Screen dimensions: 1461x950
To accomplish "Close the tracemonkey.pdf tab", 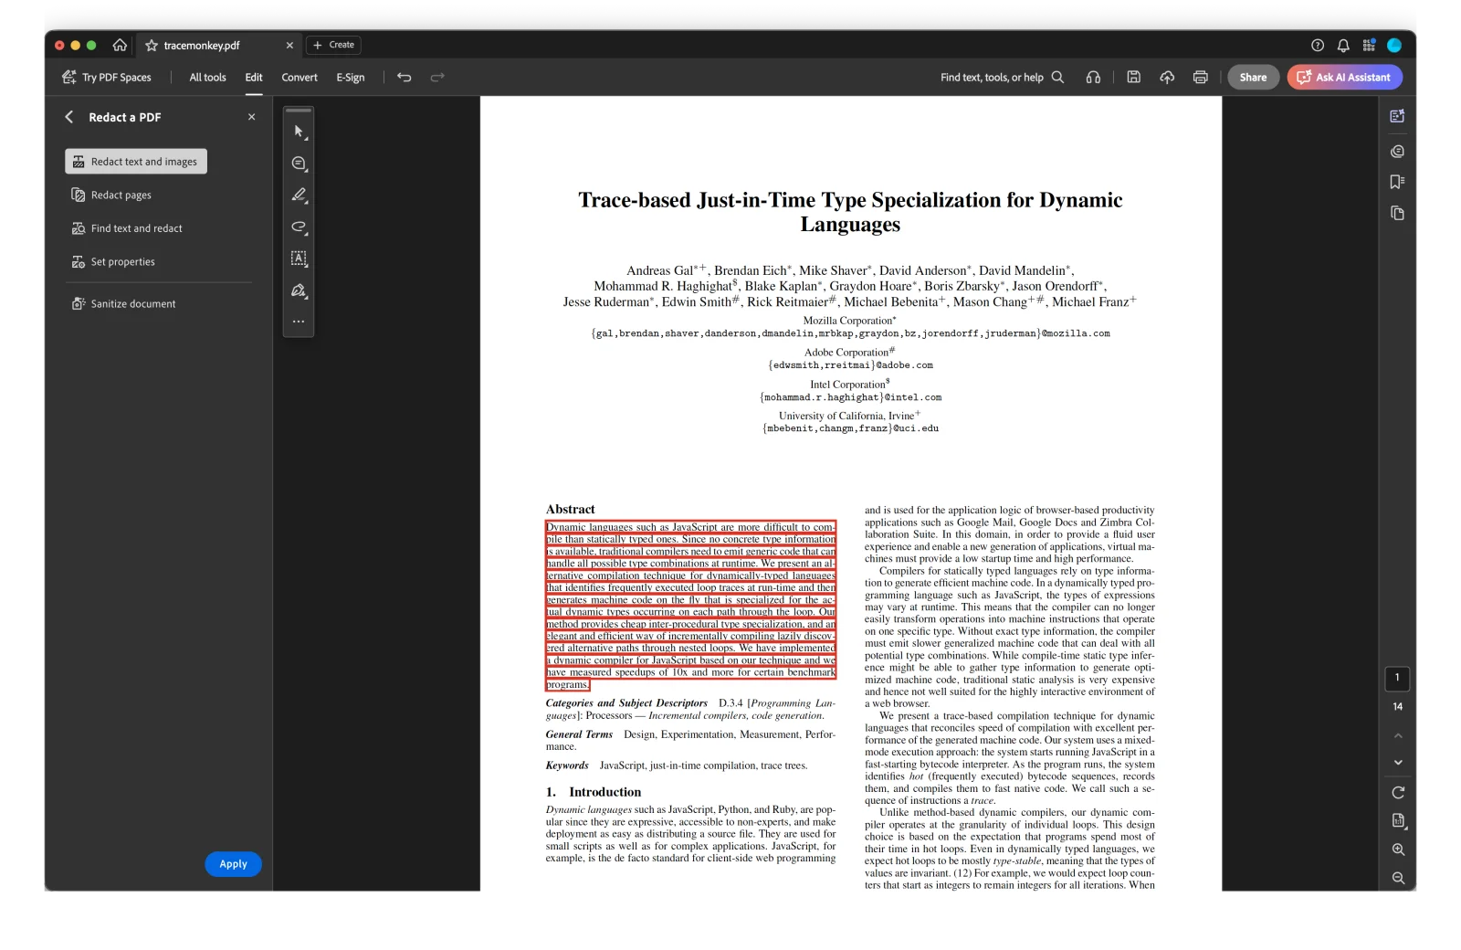I will pos(289,46).
